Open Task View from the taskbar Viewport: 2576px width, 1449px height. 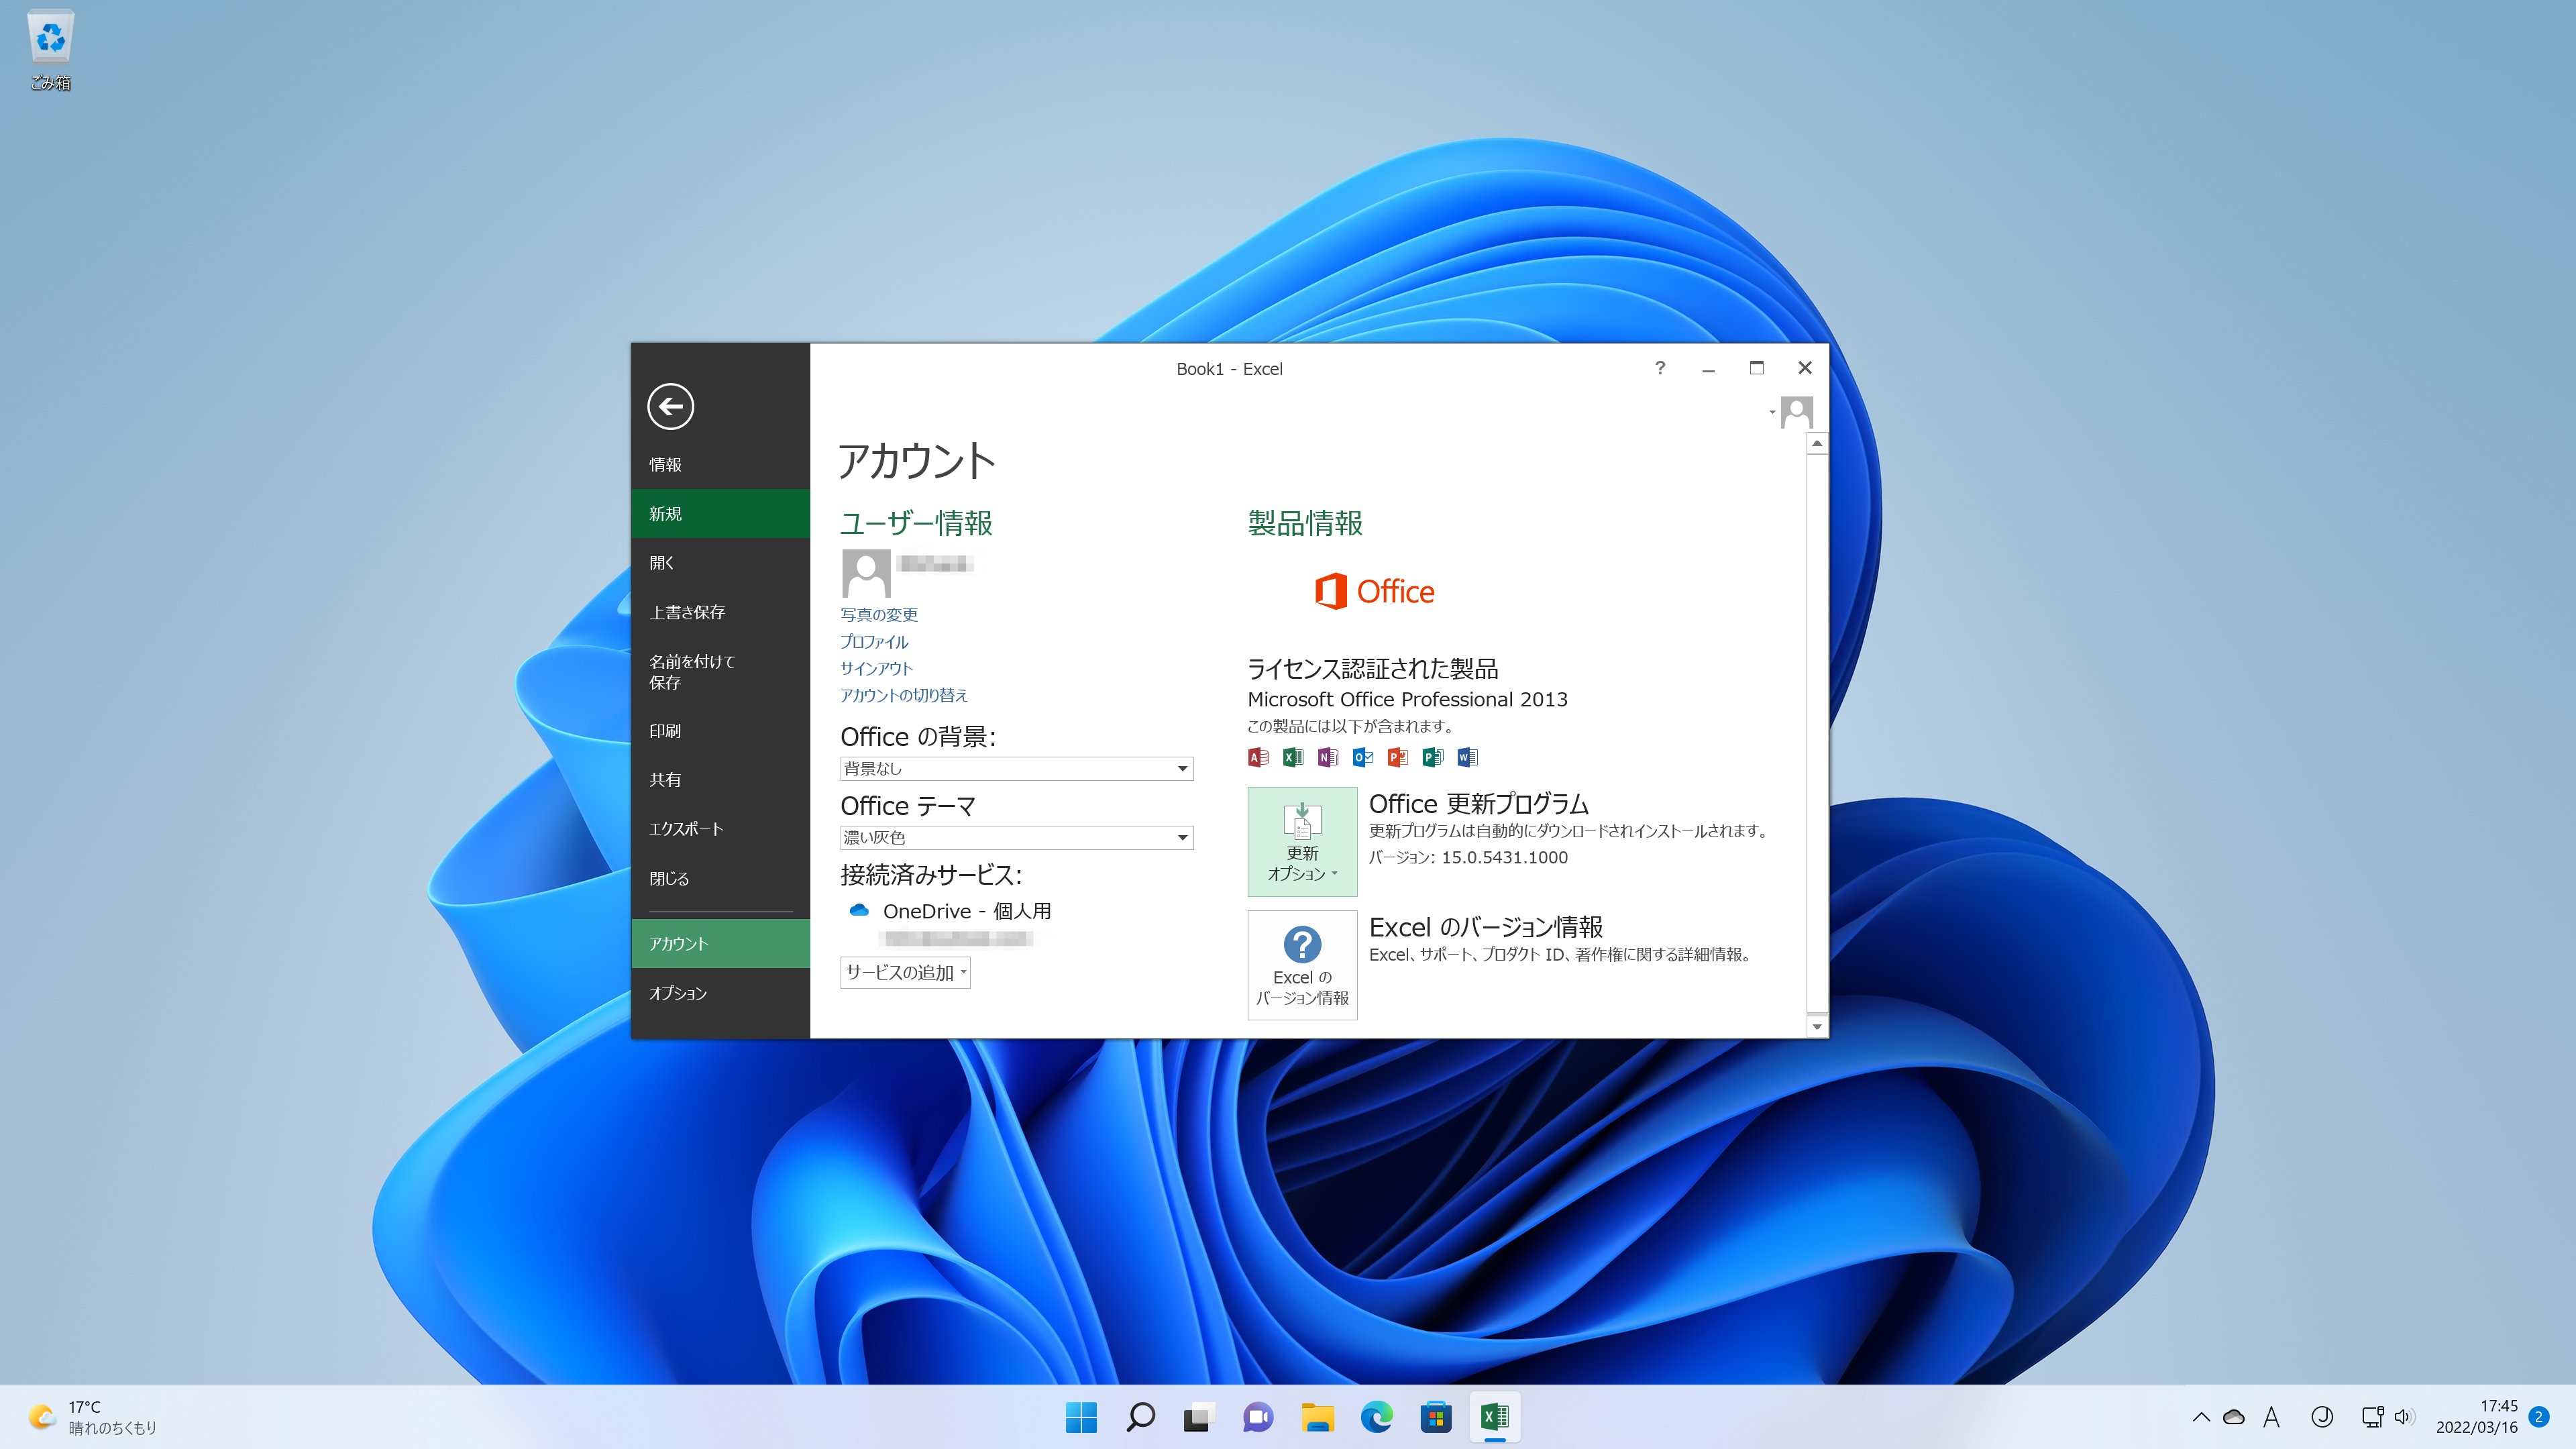pyautogui.click(x=1199, y=1417)
